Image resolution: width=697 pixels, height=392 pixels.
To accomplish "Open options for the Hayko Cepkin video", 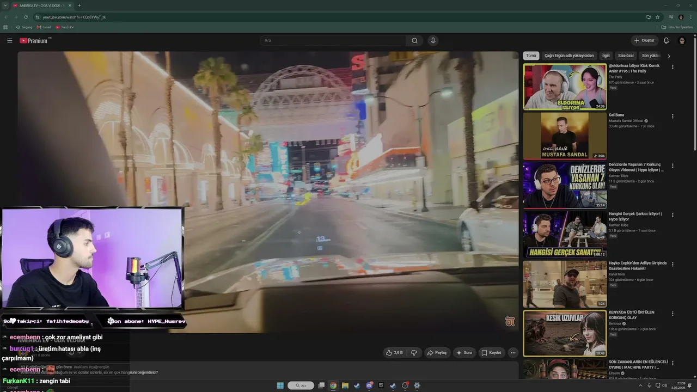I will (672, 265).
